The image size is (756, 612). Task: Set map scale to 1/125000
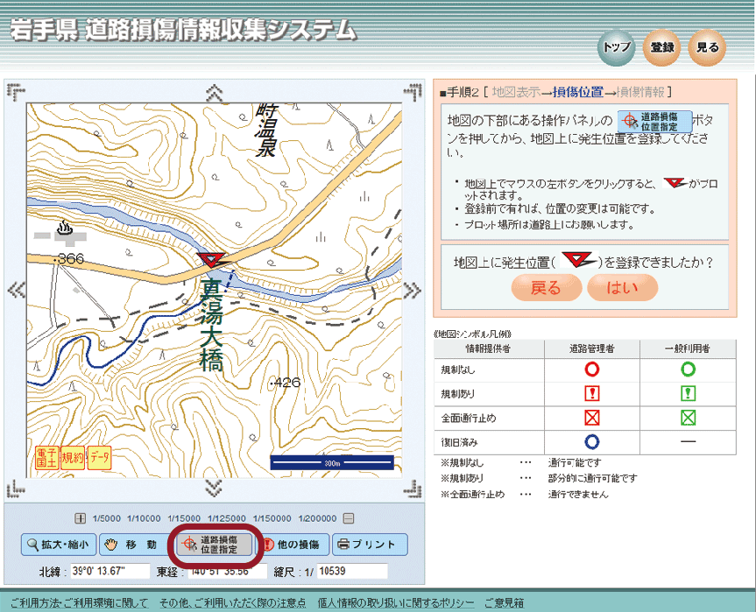(x=227, y=518)
